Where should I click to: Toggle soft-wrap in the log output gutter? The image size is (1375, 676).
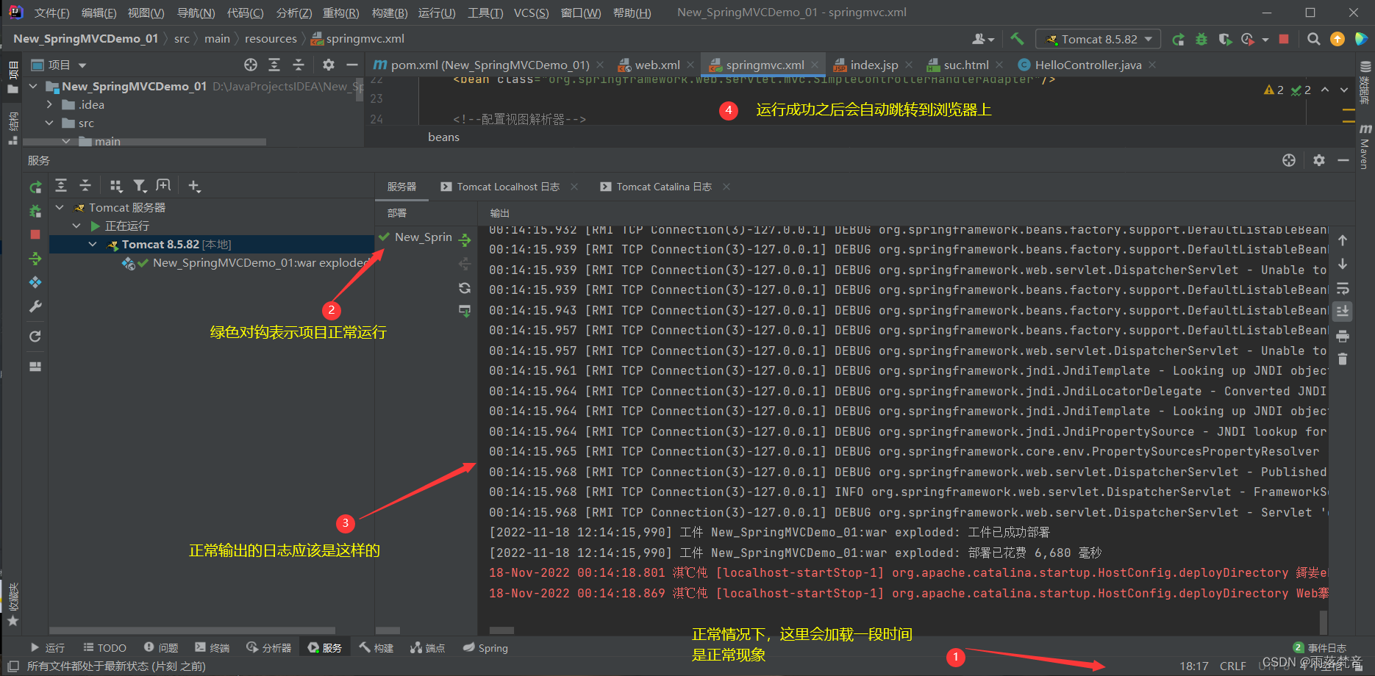point(1343,289)
